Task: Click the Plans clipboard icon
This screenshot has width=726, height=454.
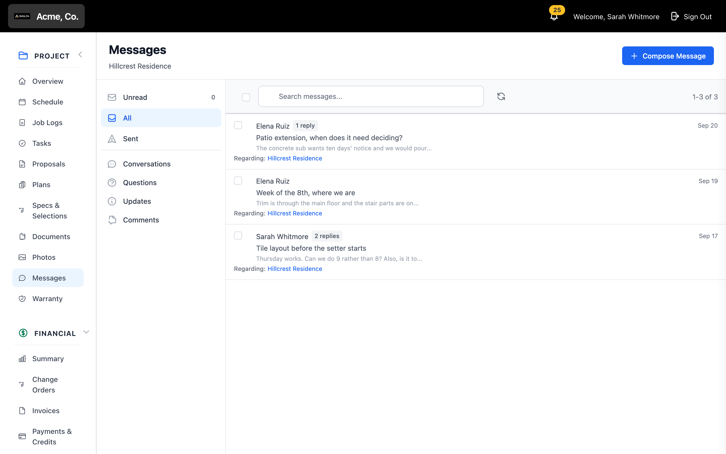Action: click(x=22, y=185)
